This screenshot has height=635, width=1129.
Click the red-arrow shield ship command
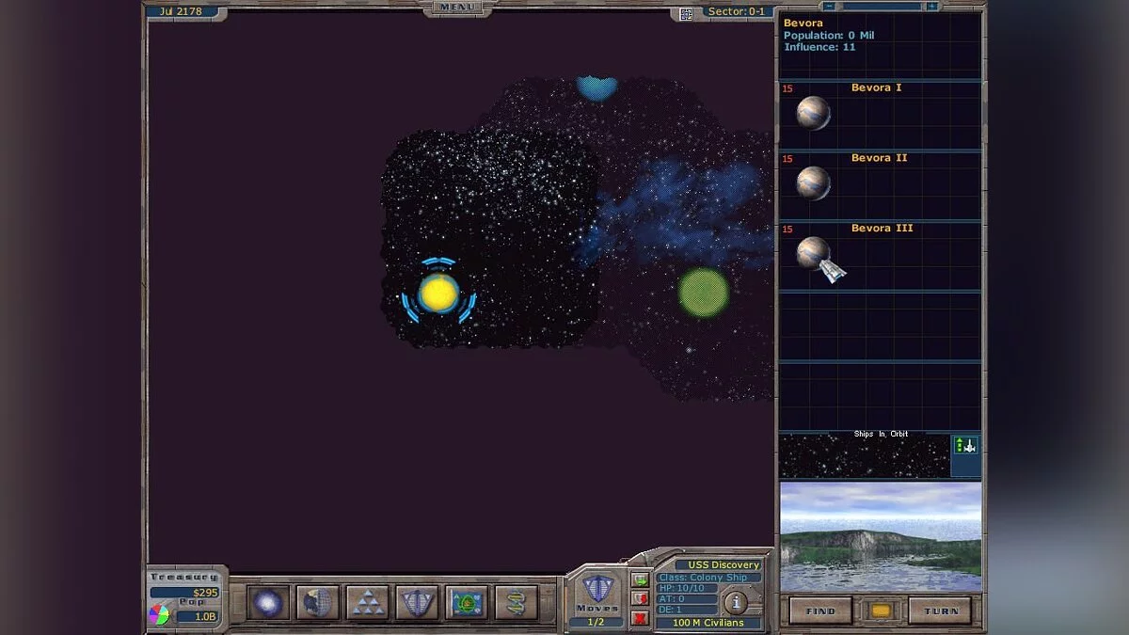coord(640,598)
